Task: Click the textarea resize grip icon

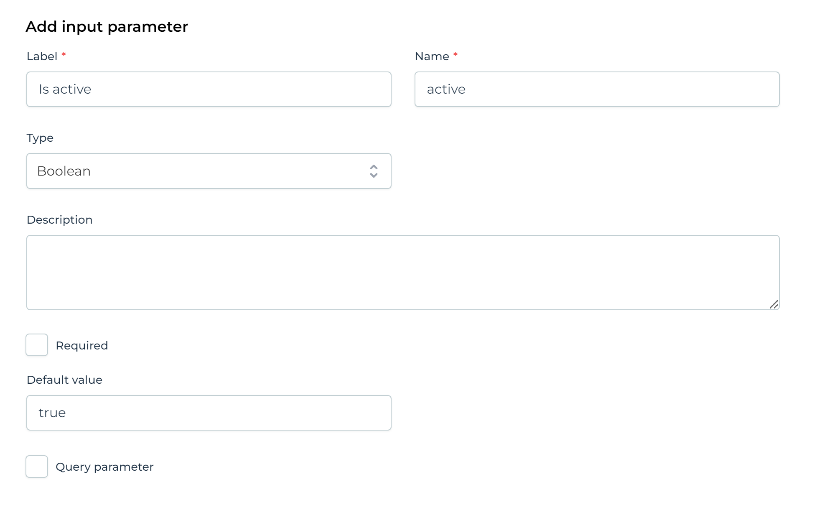Action: [x=774, y=304]
